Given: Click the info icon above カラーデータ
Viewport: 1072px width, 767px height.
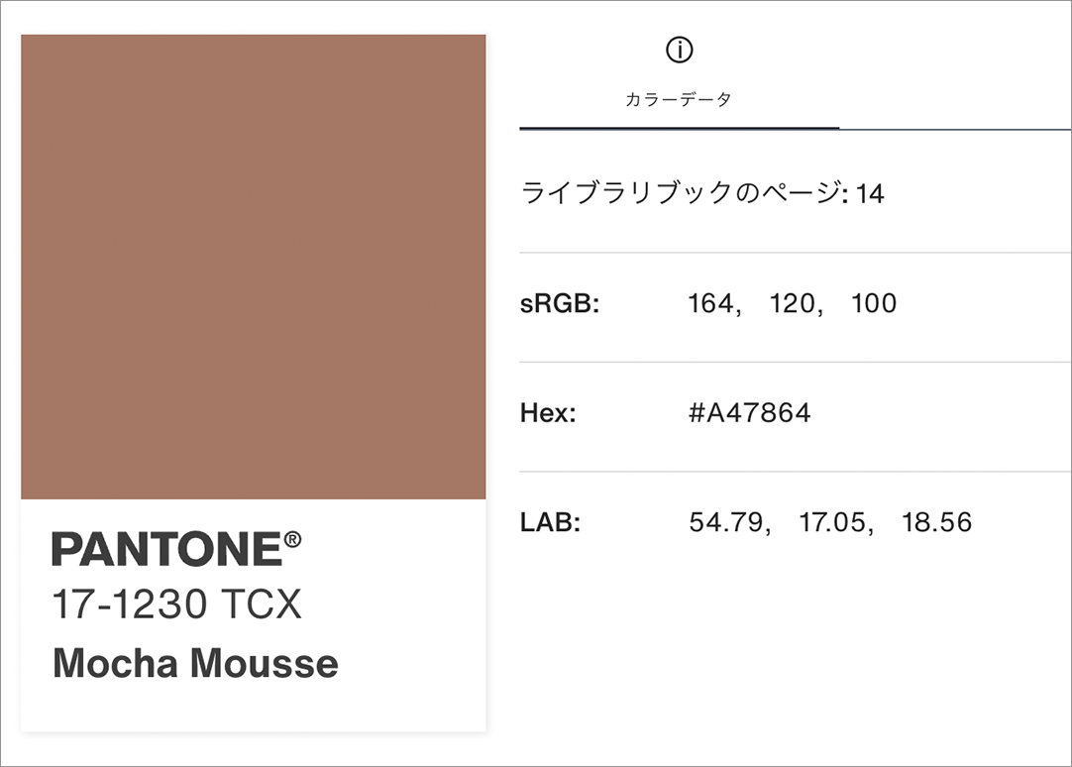Looking at the screenshot, I should point(679,50).
